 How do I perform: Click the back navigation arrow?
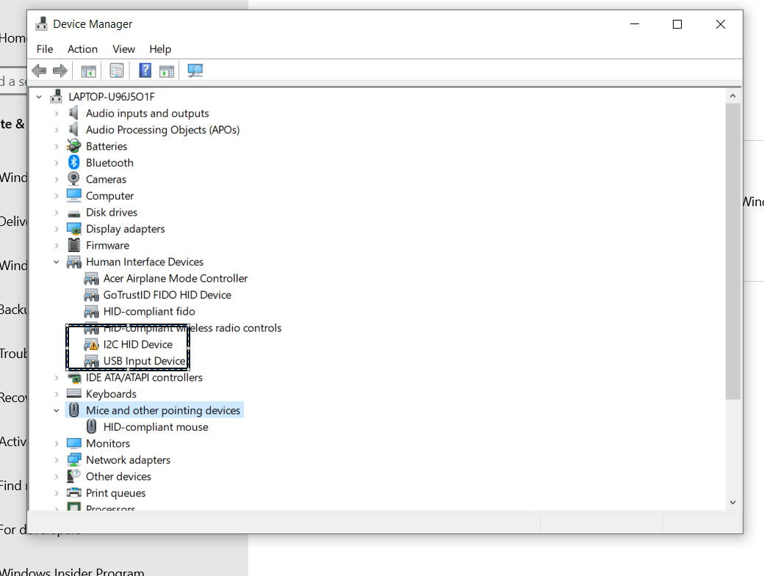39,70
